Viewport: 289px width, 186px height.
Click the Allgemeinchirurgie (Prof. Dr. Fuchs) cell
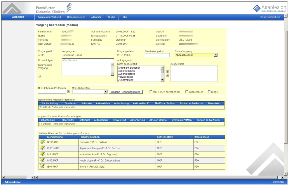point(117,148)
